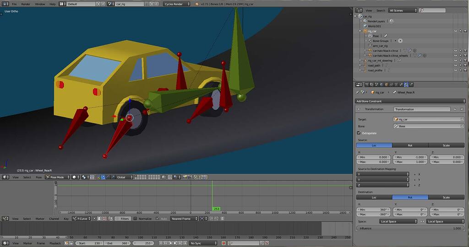
Task: Open the Global orientation dropdown
Action: (x=124, y=177)
